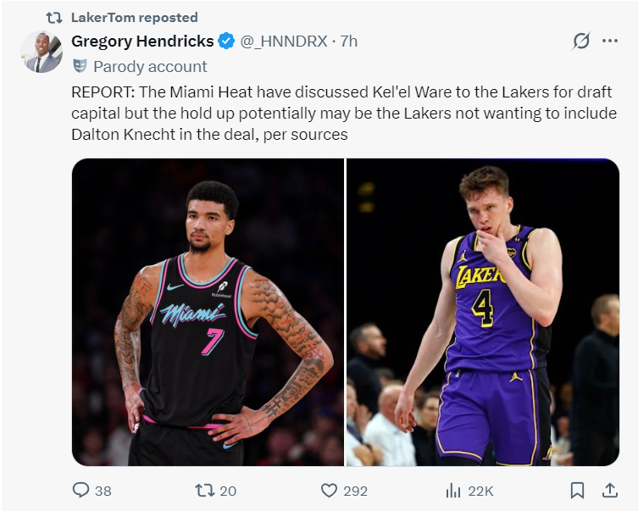Click the Gregory Hendricks display name
Screen dimensions: 638x511
tap(142, 41)
